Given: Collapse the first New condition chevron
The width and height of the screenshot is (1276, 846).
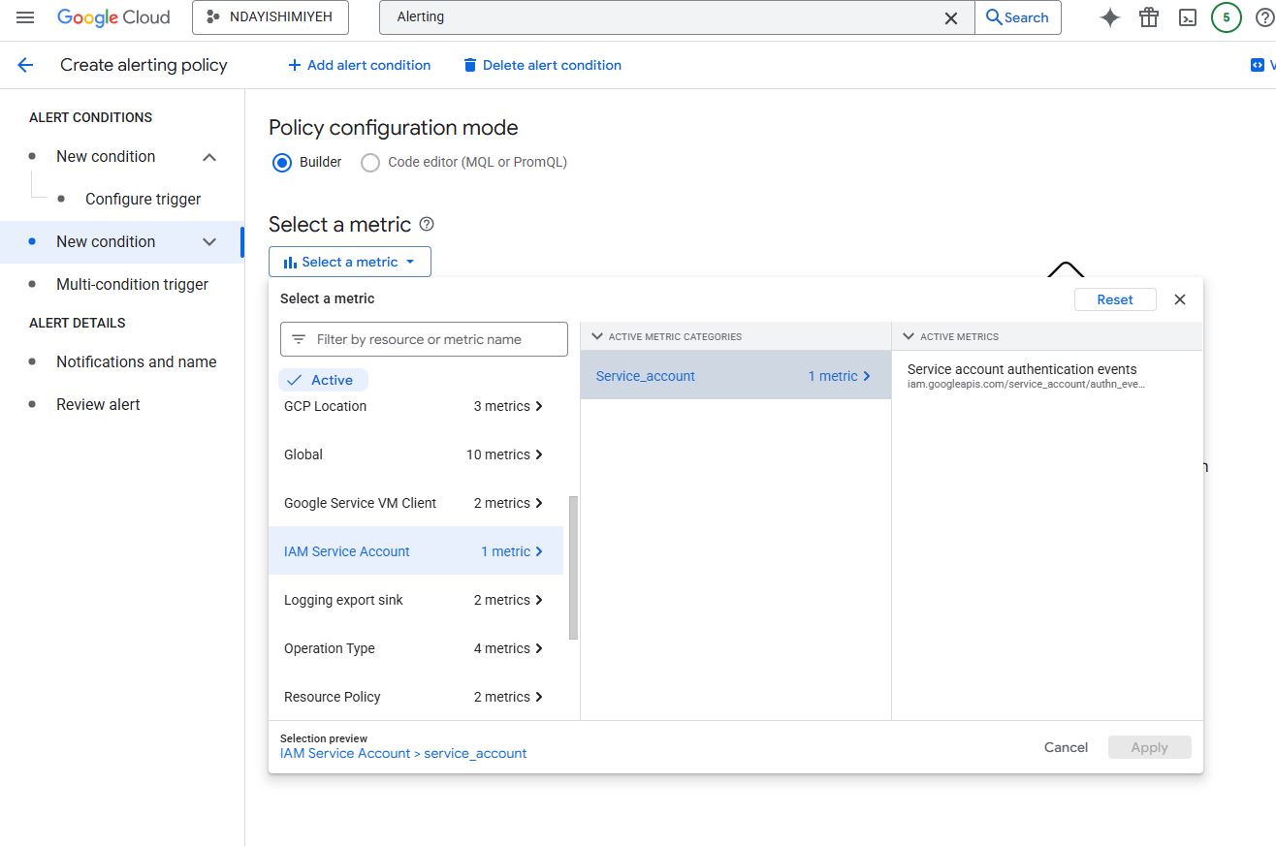Looking at the screenshot, I should [209, 157].
